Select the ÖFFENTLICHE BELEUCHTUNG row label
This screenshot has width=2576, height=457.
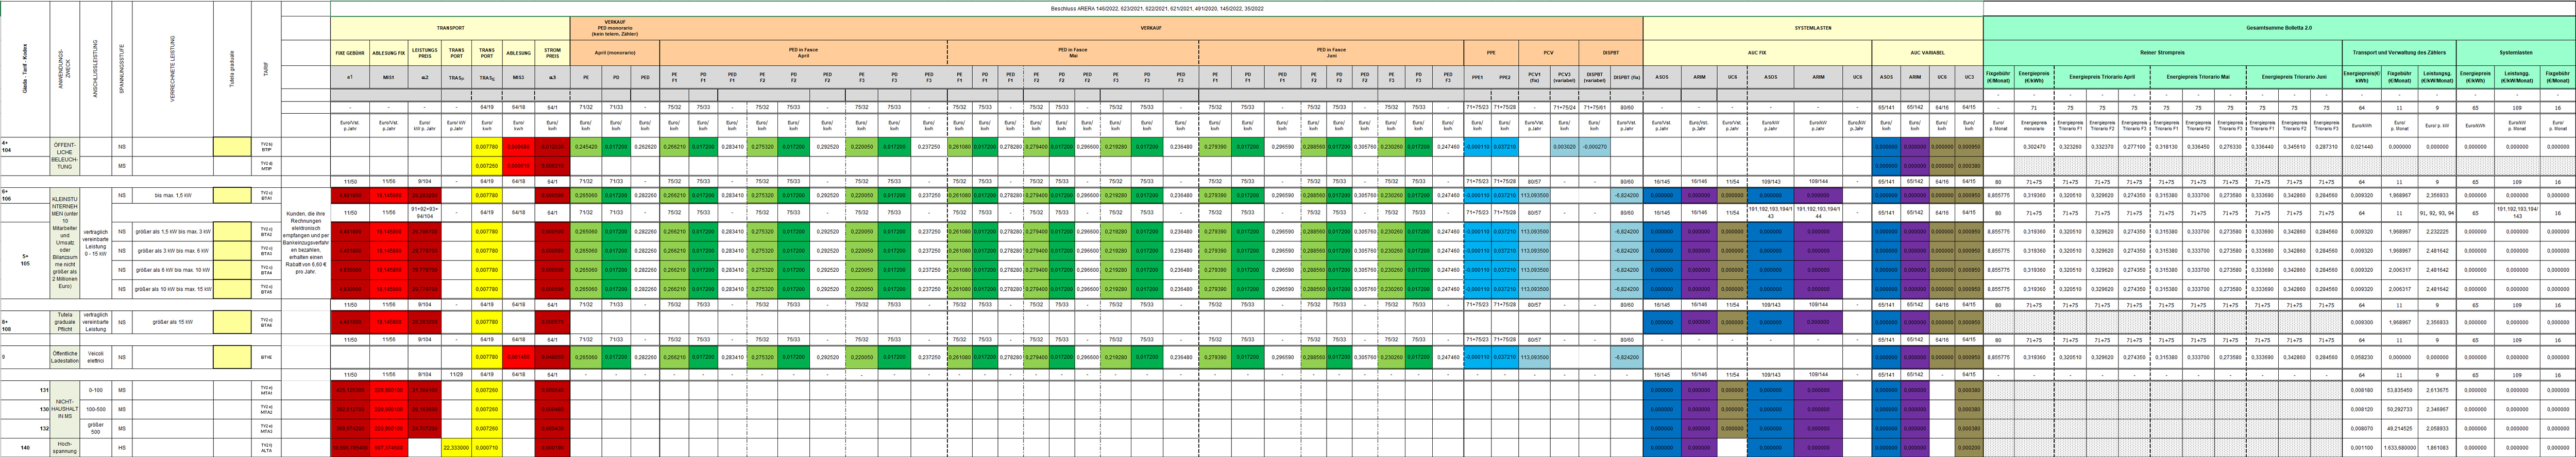64,157
